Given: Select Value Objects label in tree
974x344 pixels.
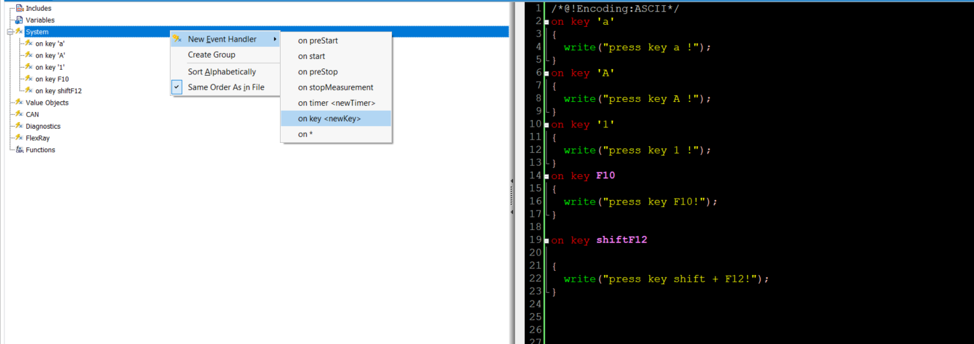Looking at the screenshot, I should (47, 103).
